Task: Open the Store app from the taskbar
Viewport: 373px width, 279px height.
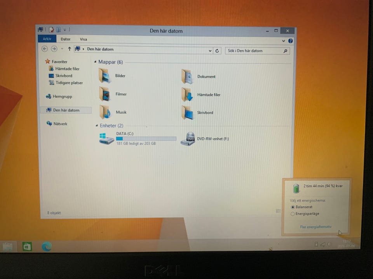Action: 27,246
